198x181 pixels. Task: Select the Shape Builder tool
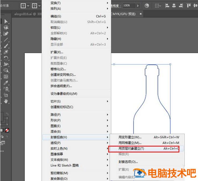pos(6,70)
